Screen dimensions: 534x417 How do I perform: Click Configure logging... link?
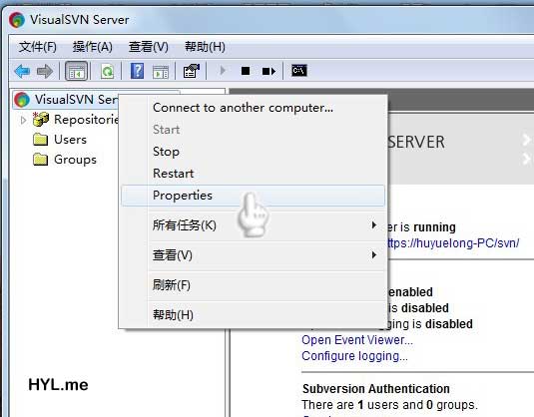[354, 356]
